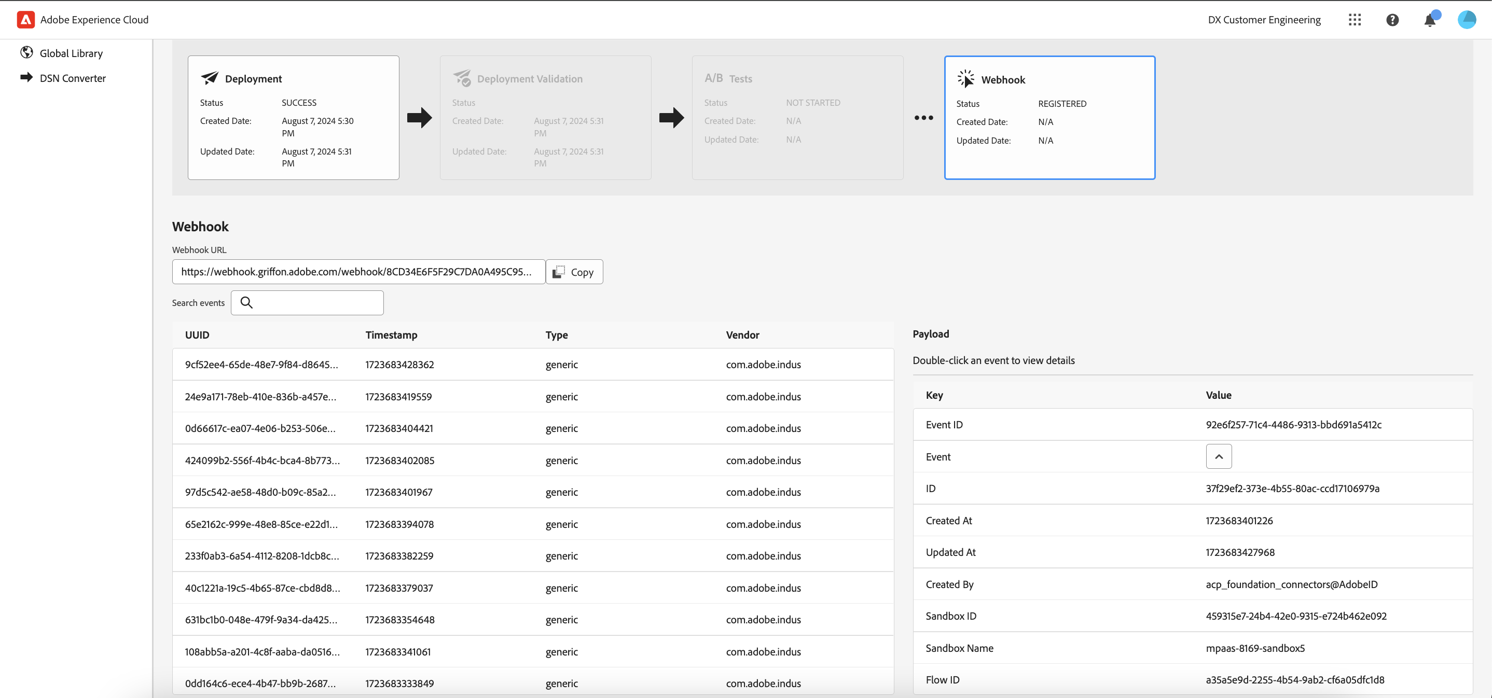The image size is (1492, 698).
Task: Select event row 108abb5a-a201-4c8f-aaba-da0516...
Action: (533, 652)
